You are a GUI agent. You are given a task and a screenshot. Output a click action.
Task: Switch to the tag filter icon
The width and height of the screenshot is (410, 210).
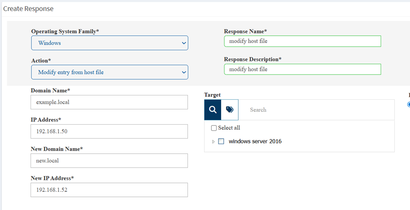(x=230, y=110)
